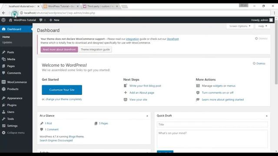Expand the Help dropdown
The image size is (278, 156).
(262, 26)
